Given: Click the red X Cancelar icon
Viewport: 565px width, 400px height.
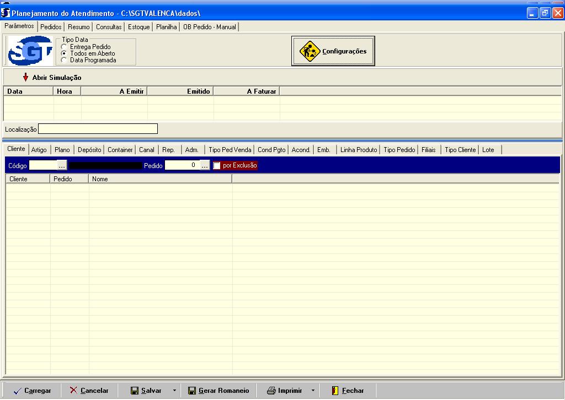Looking at the screenshot, I should pos(73,390).
